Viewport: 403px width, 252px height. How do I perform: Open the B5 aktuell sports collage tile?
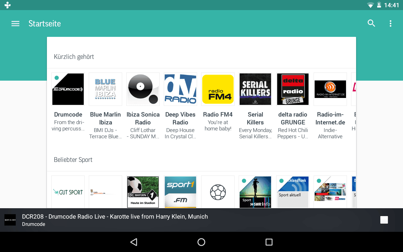[x=330, y=192]
